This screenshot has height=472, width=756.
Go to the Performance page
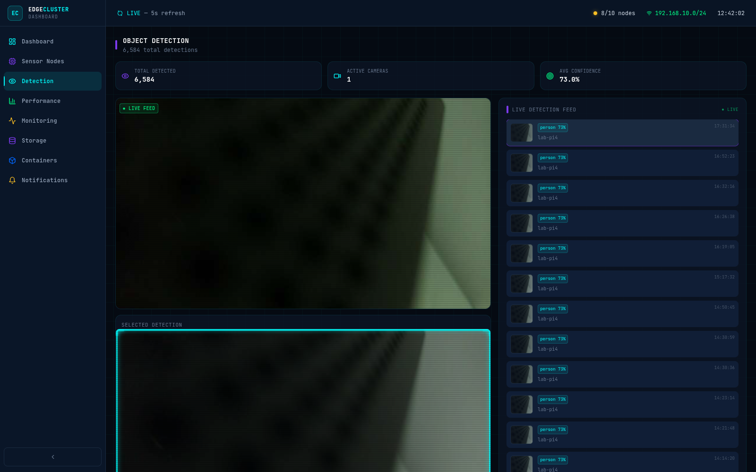click(52, 101)
